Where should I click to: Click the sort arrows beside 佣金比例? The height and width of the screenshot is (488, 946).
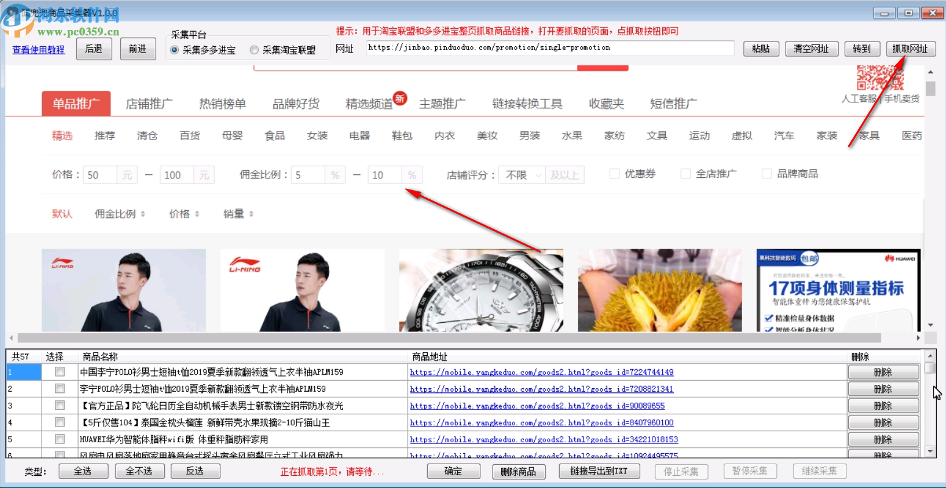[143, 214]
